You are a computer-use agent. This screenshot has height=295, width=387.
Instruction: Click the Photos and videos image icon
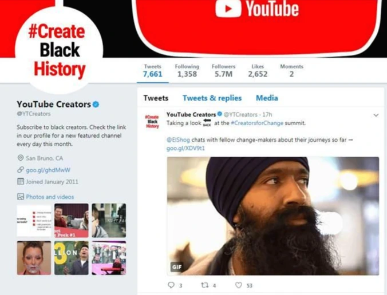[x=21, y=197]
